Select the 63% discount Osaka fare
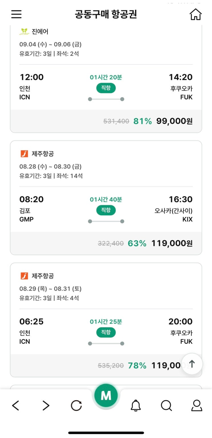The width and height of the screenshot is (212, 438). 137,243
